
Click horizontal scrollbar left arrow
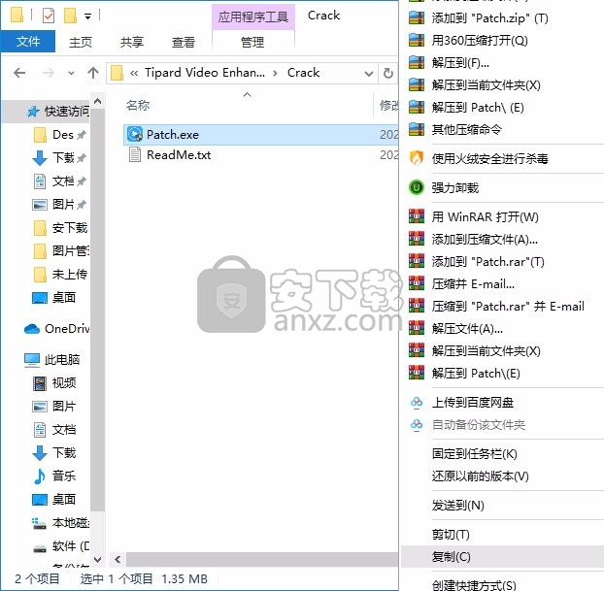117,559
